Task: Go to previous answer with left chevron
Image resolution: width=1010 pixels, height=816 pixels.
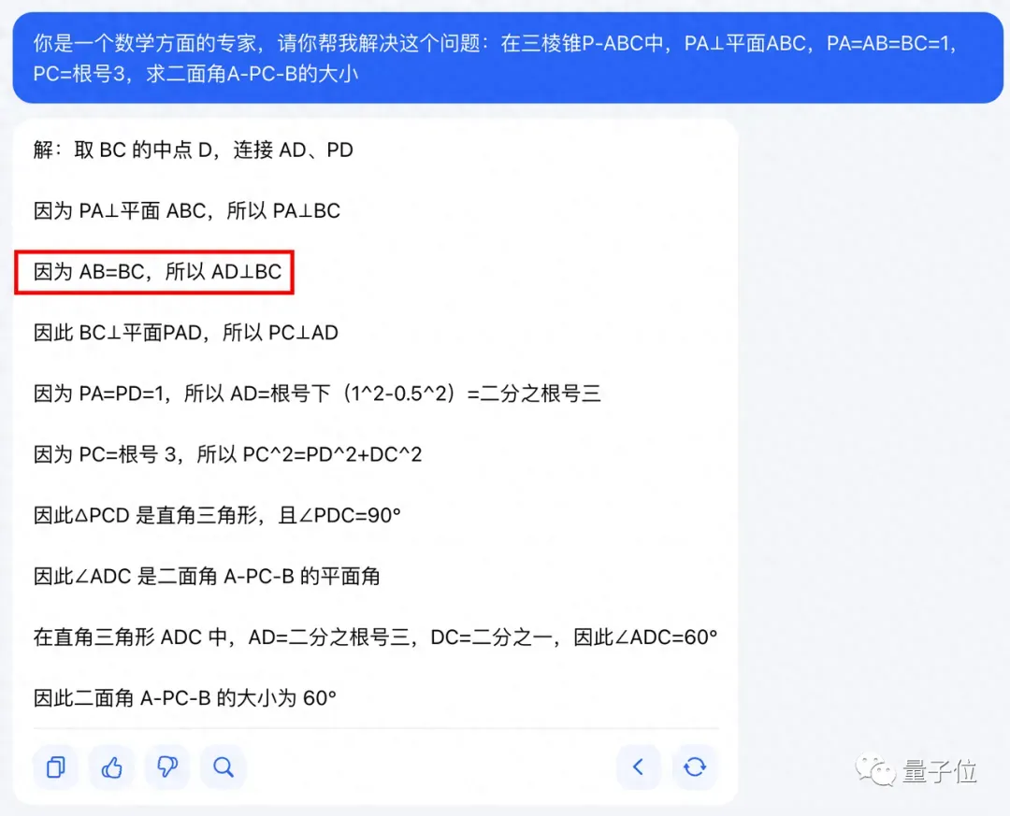Action: point(639,767)
